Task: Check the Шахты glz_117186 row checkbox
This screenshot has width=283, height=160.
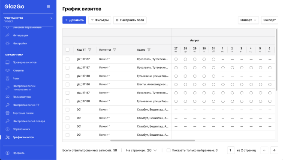Action: pyautogui.click(x=67, y=84)
